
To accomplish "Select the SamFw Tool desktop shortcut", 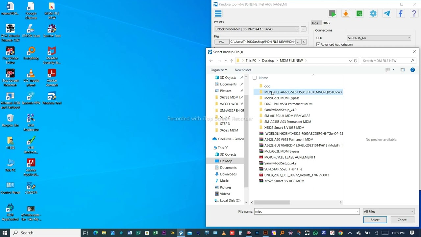I will [52, 31].
